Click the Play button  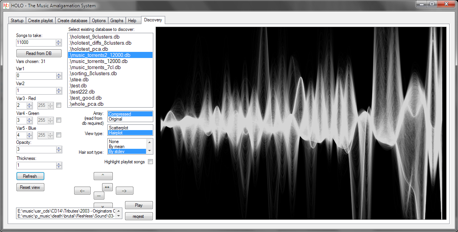(139, 205)
